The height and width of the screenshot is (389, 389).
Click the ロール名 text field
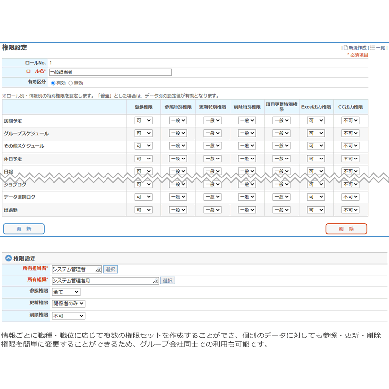(110, 72)
